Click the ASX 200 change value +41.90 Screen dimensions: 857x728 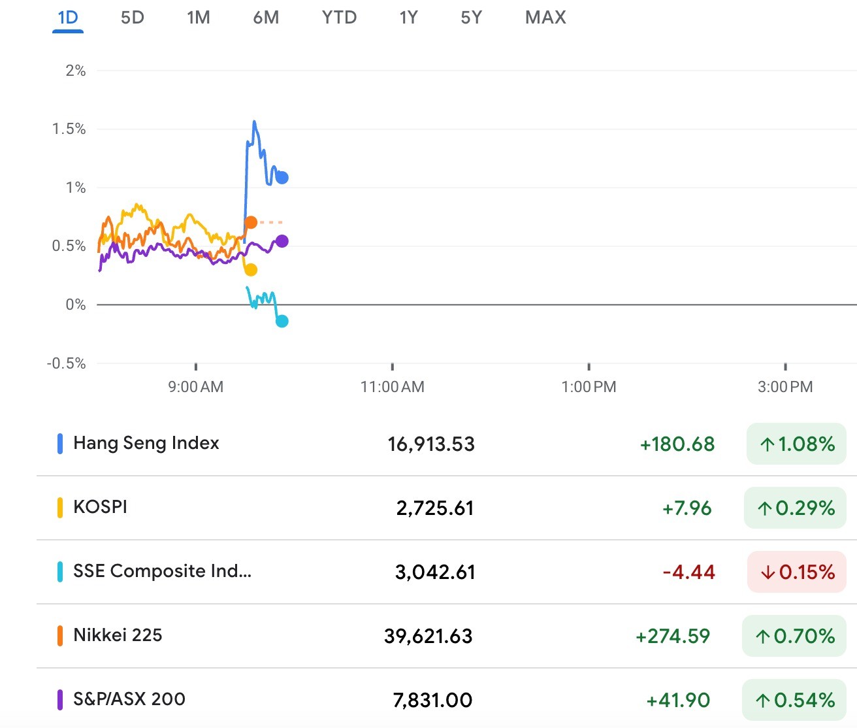[678, 701]
